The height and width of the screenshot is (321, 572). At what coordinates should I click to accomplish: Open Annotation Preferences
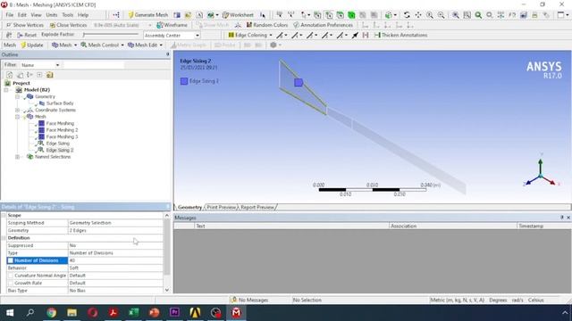click(x=323, y=25)
